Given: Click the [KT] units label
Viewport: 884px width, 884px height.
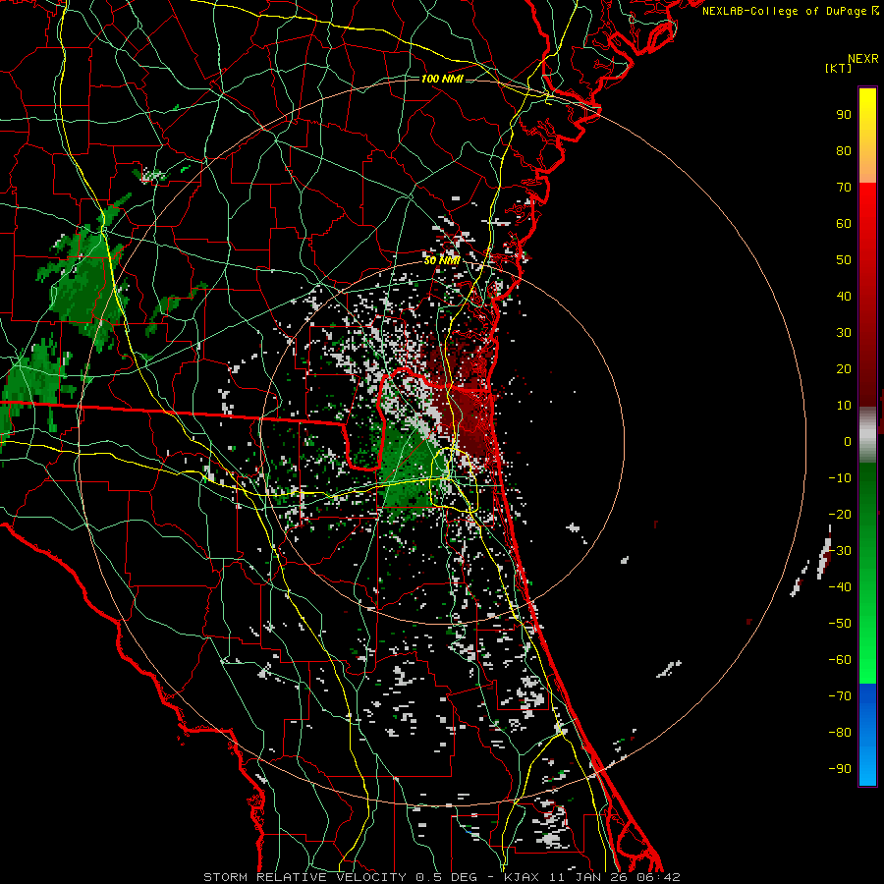Looking at the screenshot, I should click(x=839, y=68).
